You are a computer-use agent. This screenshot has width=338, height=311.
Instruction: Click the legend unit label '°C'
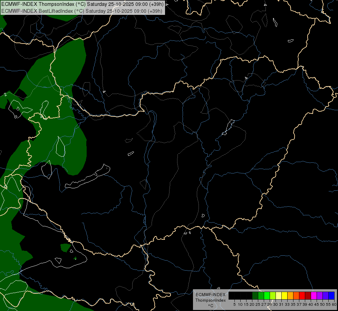point(211,306)
